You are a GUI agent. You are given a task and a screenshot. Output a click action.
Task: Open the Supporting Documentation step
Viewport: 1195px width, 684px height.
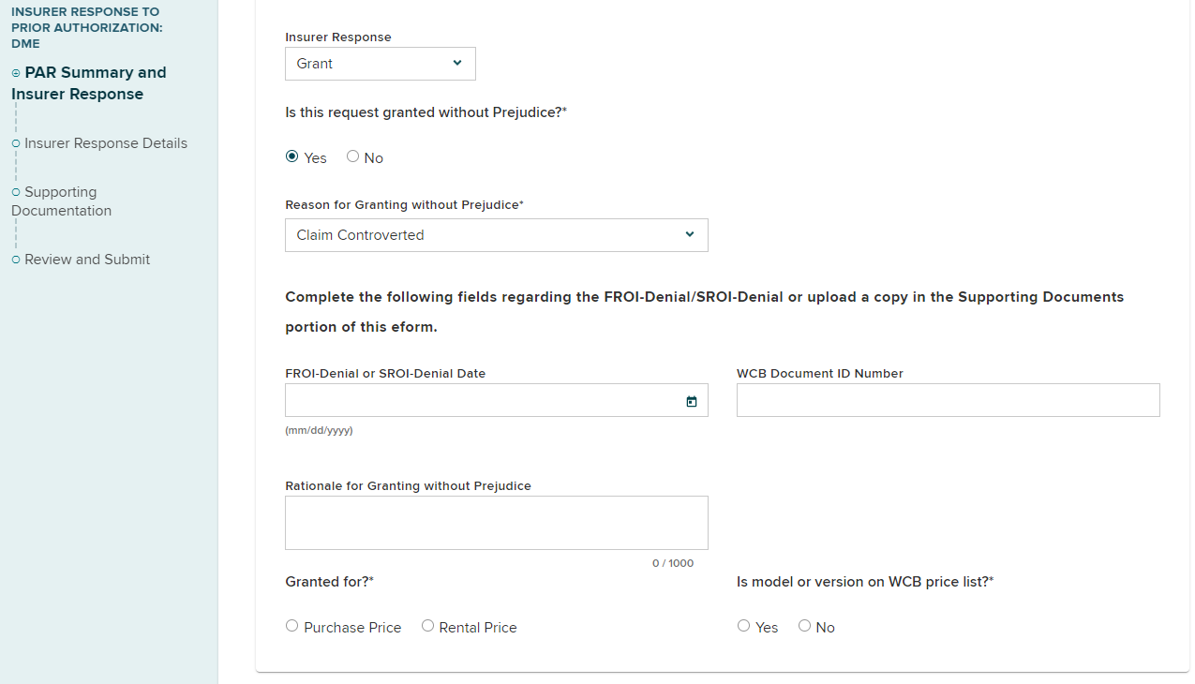point(62,201)
